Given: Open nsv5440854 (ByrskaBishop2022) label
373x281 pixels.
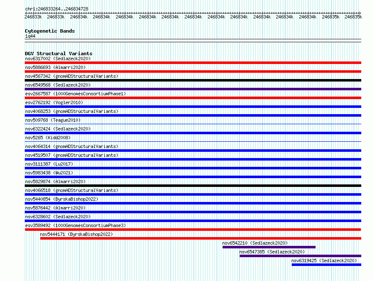Looking at the screenshot, I should coord(62,199).
